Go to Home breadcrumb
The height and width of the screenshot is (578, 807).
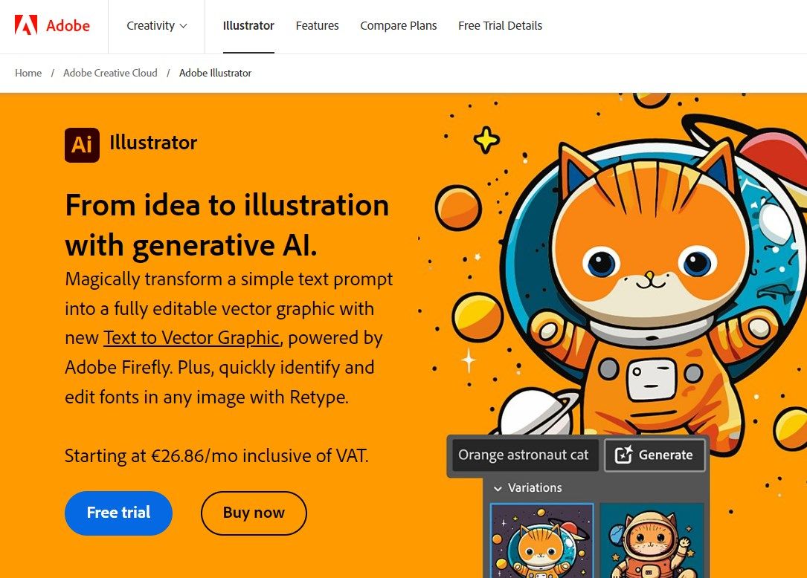28,73
